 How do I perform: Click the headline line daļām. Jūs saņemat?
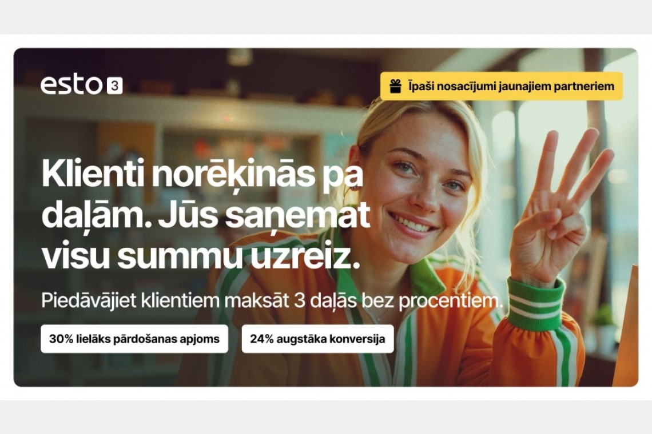click(x=206, y=215)
